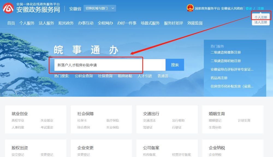
Task: Focus the search box with 新落户人才租房补贴申请
Action: tap(110, 65)
